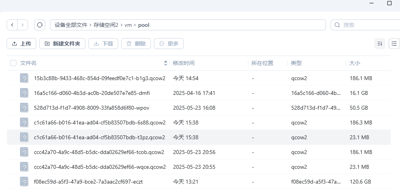Image resolution: width=400 pixels, height=196 pixels.
Task: Click file icon for f08ec59d eczt
Action: pyautogui.click(x=24, y=182)
